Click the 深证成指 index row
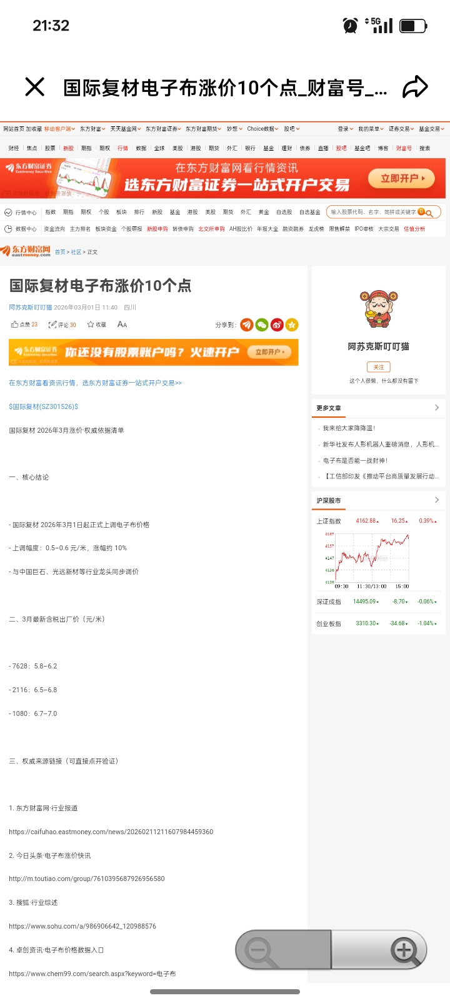Viewport: 450px width, 1003px height. (x=377, y=602)
